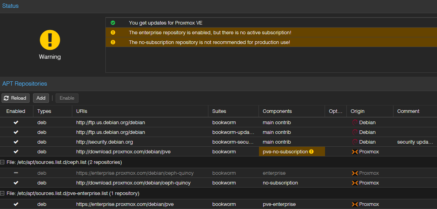Click Proxmox logo in ceph-quincy enterprise row
The height and width of the screenshot is (209, 437).
click(355, 173)
